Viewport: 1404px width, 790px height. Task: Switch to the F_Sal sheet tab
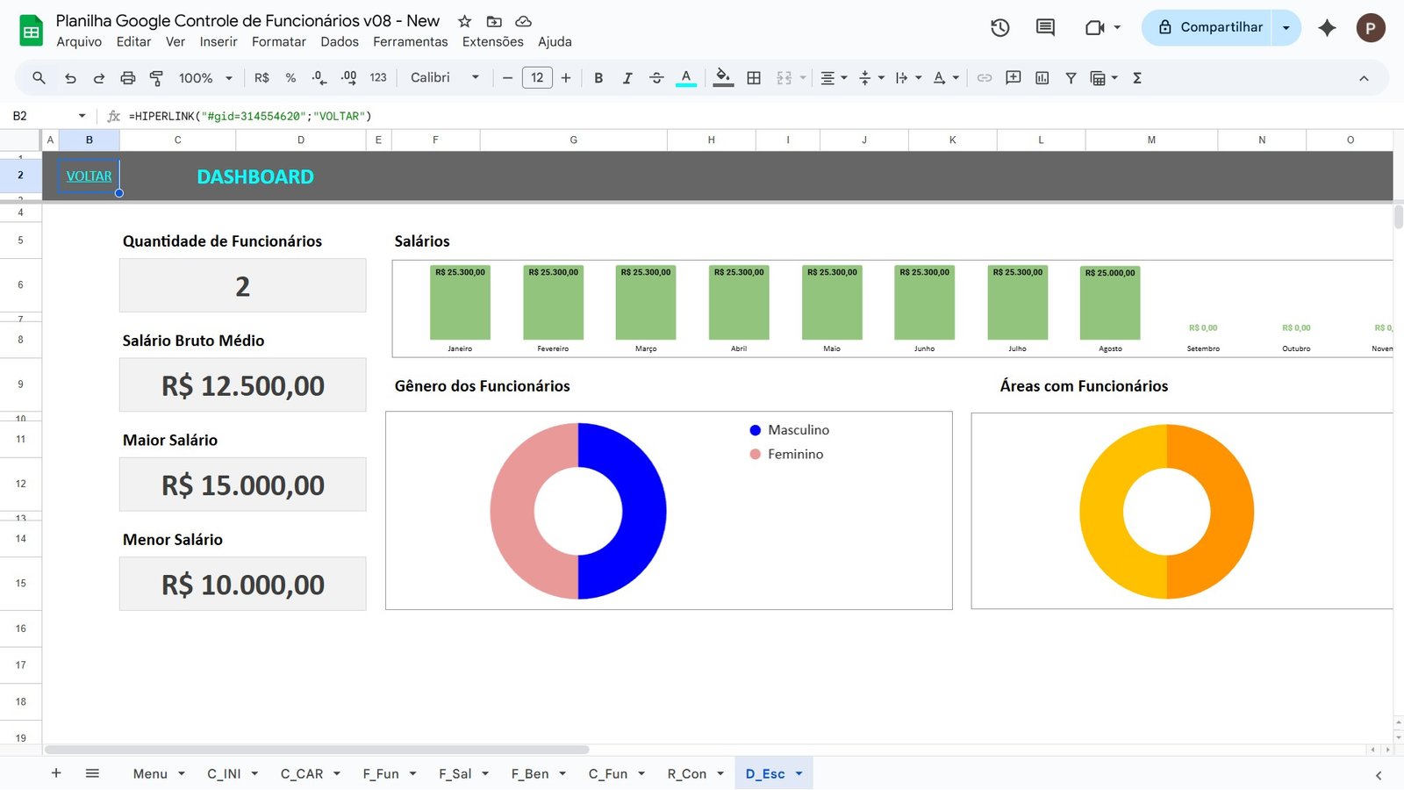tap(455, 773)
